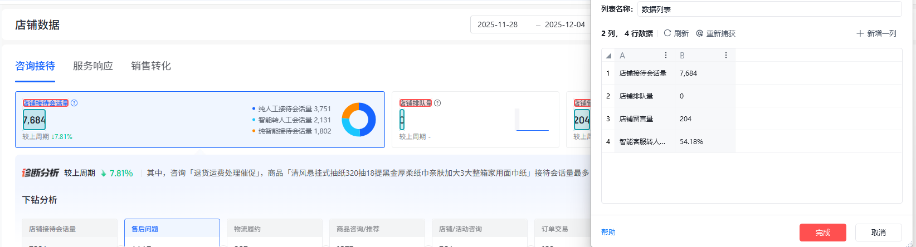This screenshot has width=916, height=247.
Task: Click the 店铺数据 page title
Action: pos(37,25)
